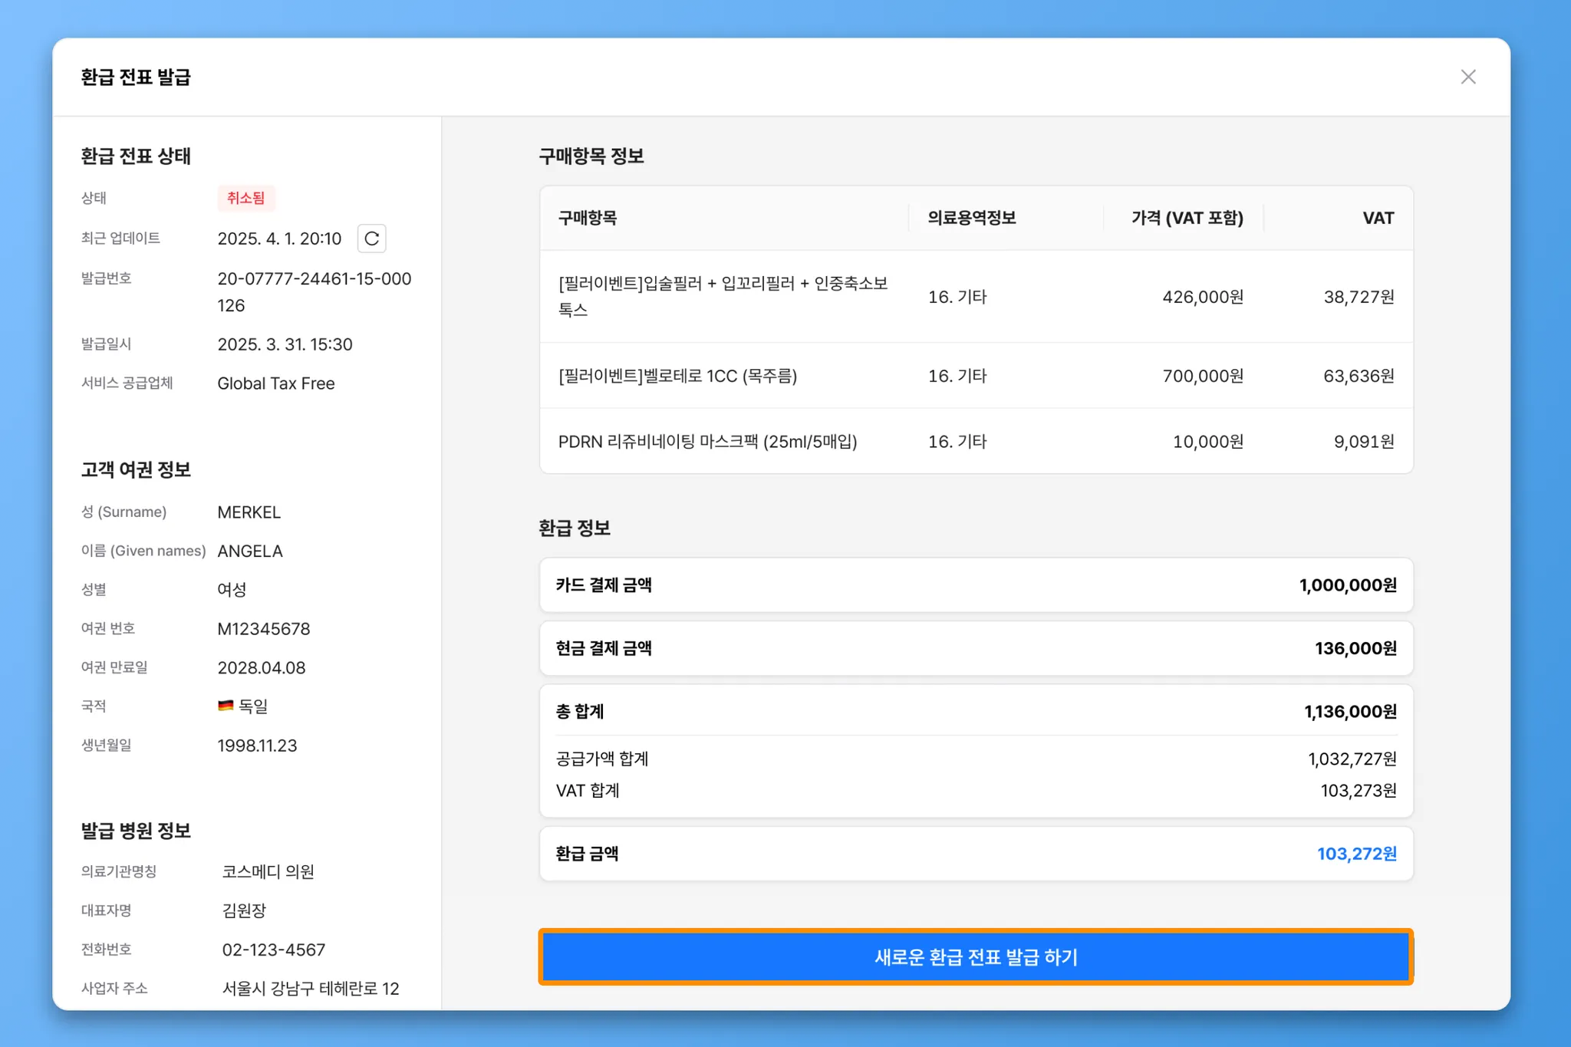Click the blue refund amount 103,272원
This screenshot has width=1571, height=1047.
[1356, 854]
